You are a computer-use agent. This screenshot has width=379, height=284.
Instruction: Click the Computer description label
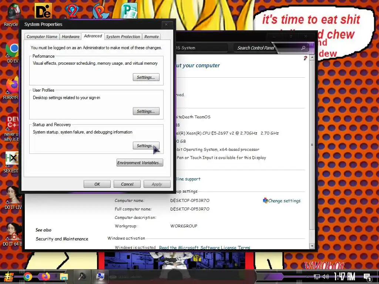point(135,217)
